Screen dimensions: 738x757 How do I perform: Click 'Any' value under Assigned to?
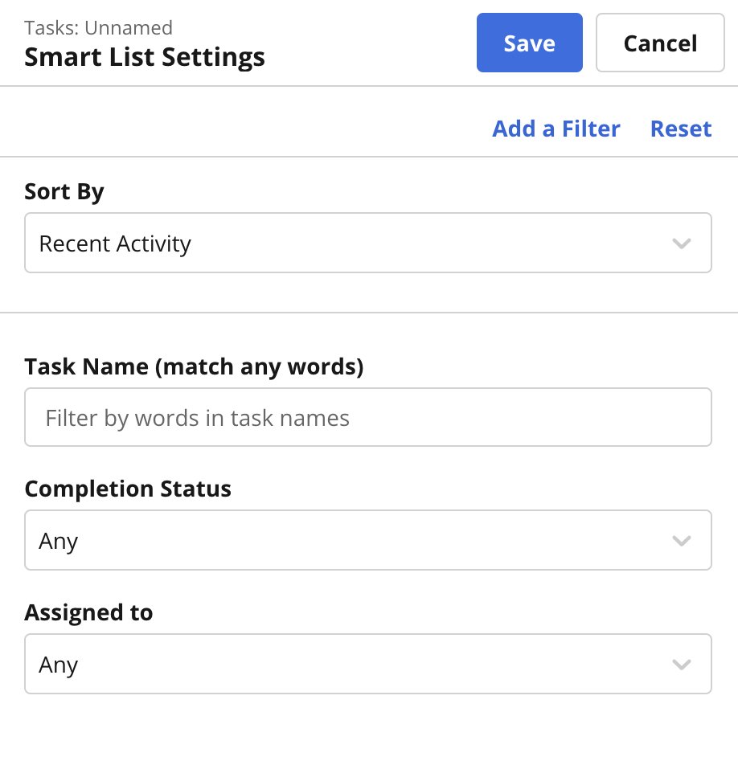[x=59, y=665]
